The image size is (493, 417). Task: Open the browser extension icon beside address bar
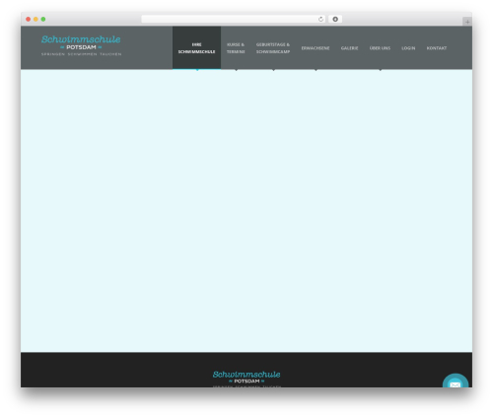(335, 19)
